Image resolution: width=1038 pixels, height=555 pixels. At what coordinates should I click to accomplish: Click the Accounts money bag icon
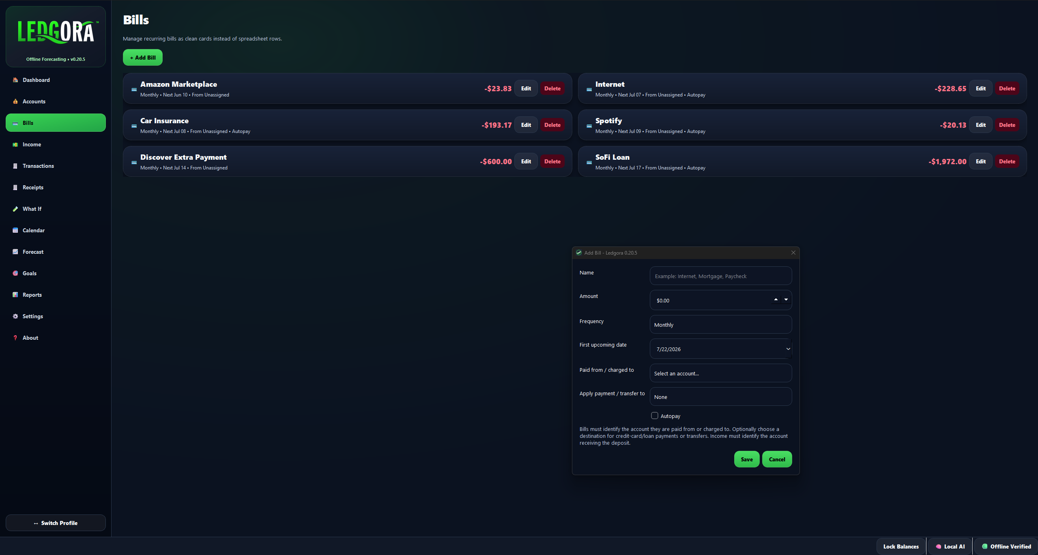pyautogui.click(x=15, y=101)
